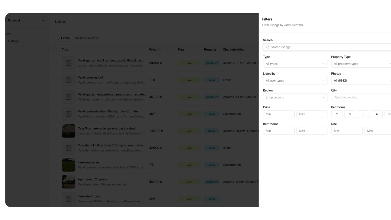Image resolution: width=391 pixels, height=220 pixels.
Task: Click the Apartament 2camere listing photo
Action: 68,182
